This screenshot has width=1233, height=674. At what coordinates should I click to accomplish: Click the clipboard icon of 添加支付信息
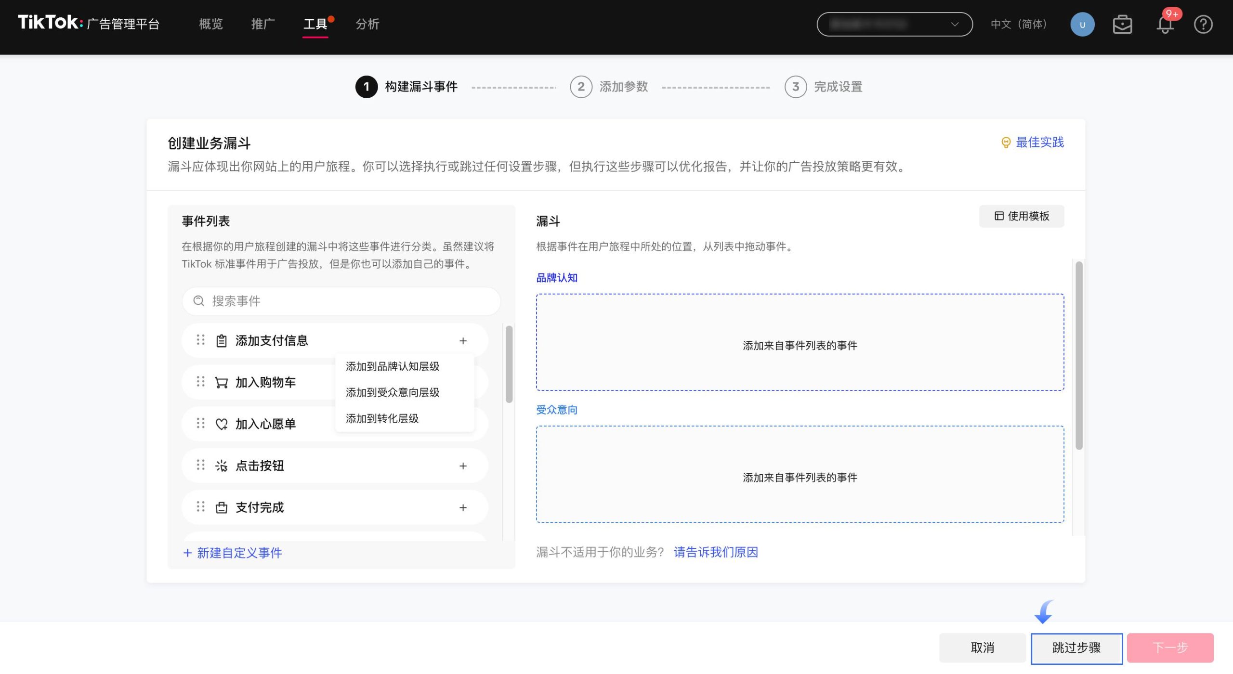point(221,341)
